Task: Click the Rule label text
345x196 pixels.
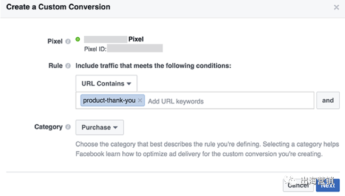Action: (x=55, y=66)
